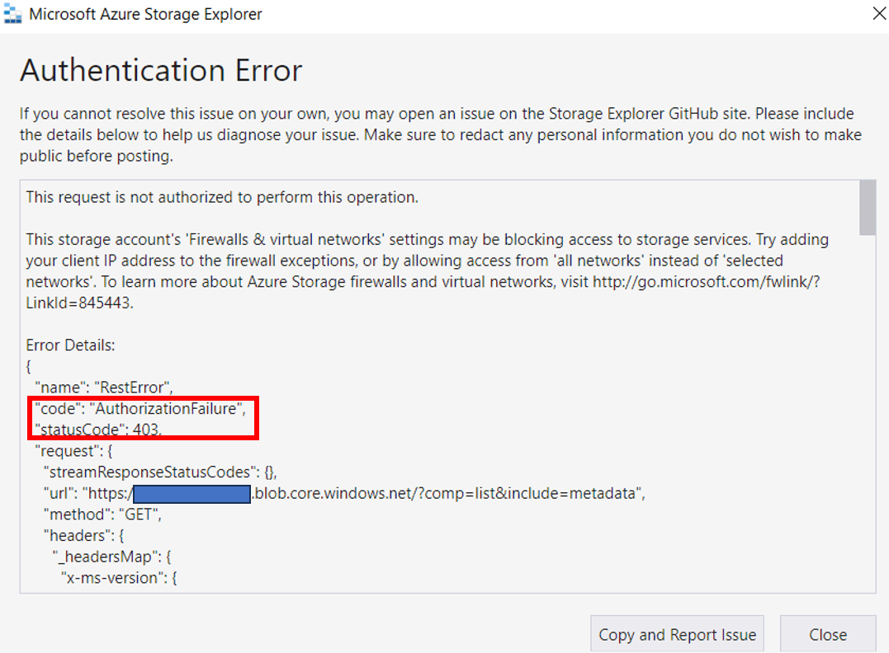Click the Copy and Report Issue button
This screenshot has width=889, height=653.
point(677,634)
